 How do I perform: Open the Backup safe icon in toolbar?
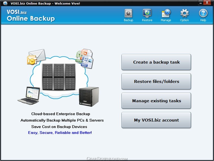coord(128,13)
